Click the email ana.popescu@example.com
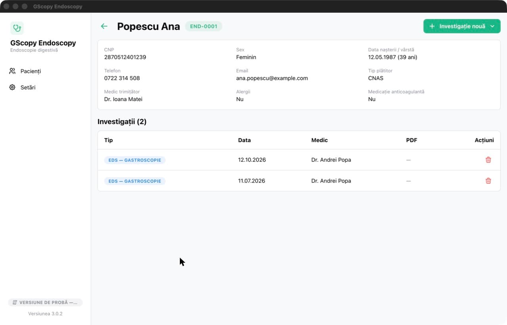507x325 pixels. 272,78
